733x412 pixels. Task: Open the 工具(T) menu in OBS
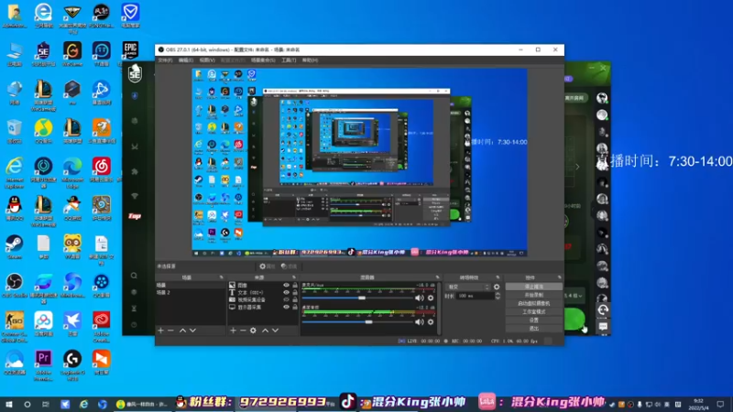pos(289,60)
